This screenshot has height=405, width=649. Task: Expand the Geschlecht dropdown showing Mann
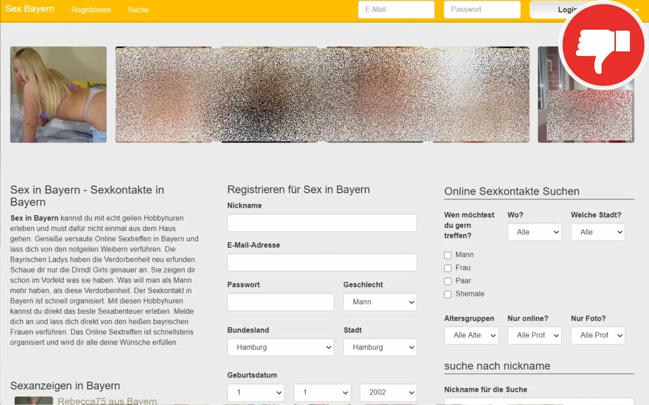pyautogui.click(x=380, y=302)
